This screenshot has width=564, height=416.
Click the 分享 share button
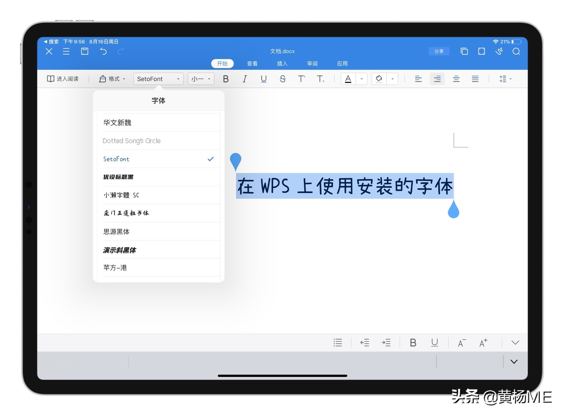click(x=439, y=51)
